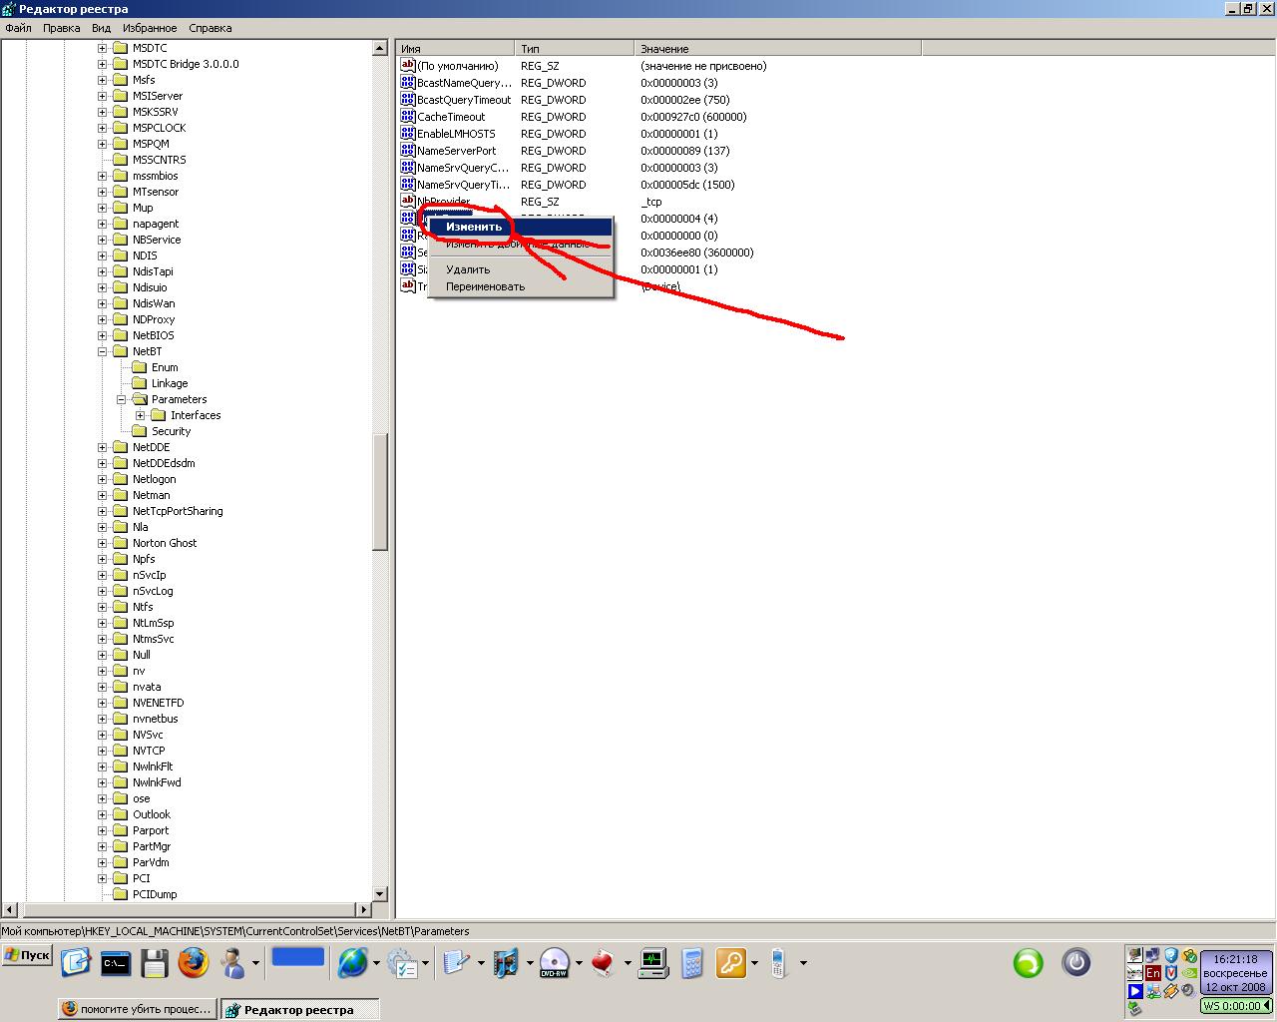Choose Изменить in the context menu
Image resolution: width=1277 pixels, height=1022 pixels.
[x=474, y=227]
